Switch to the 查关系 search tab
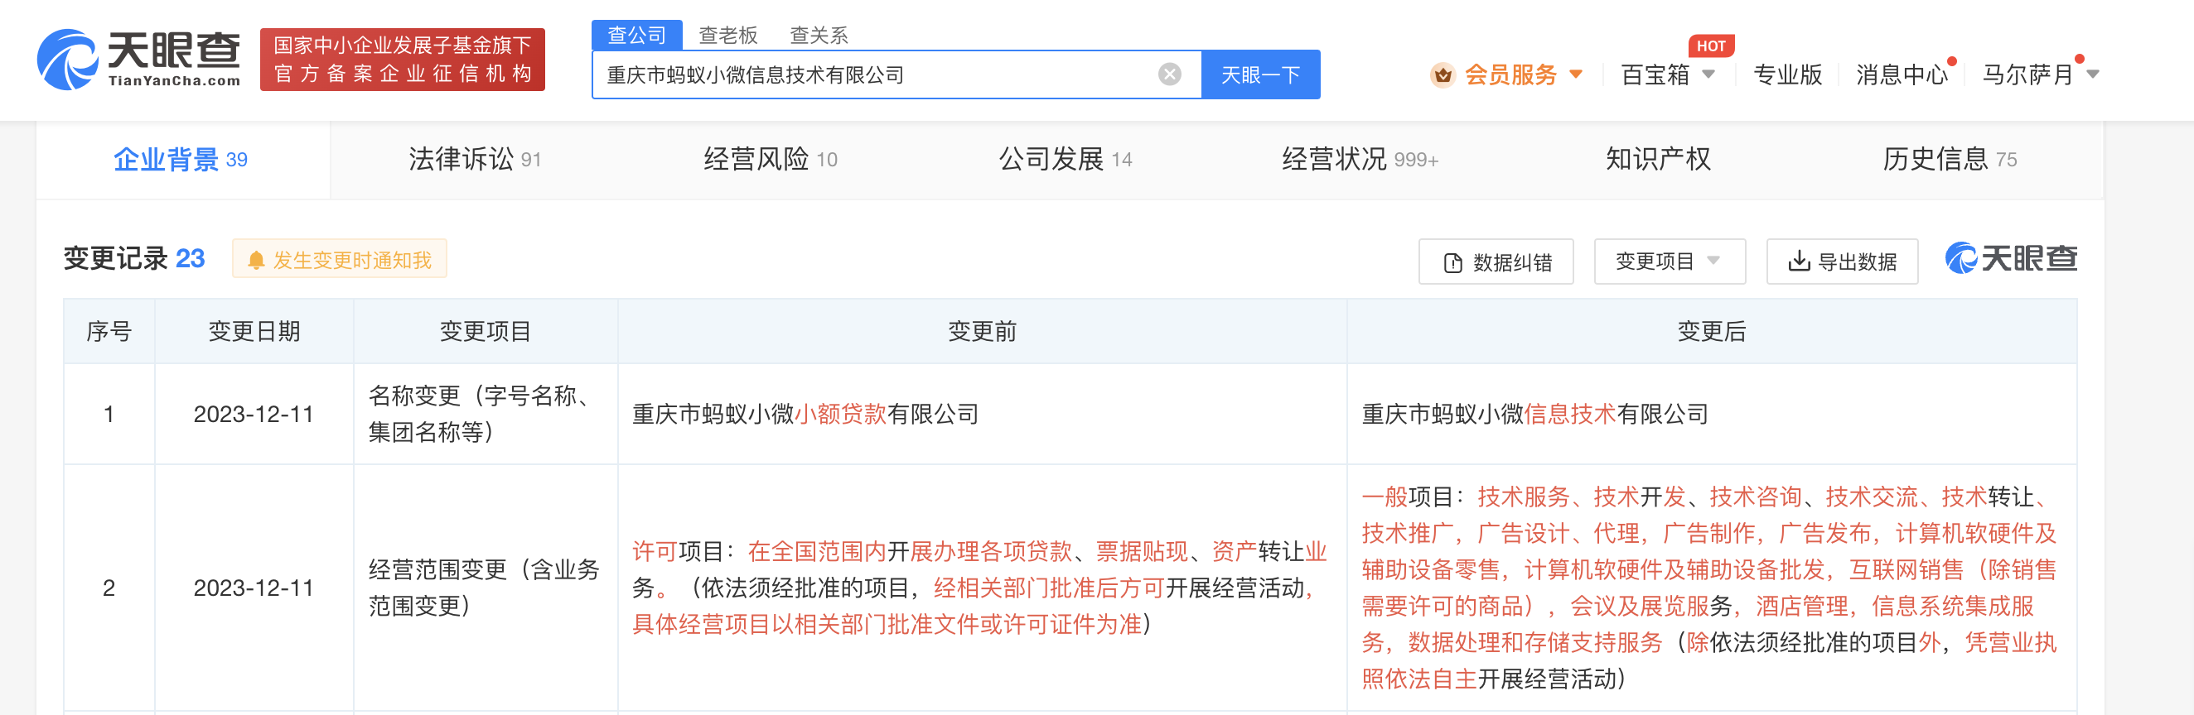Viewport: 2194px width, 715px height. point(819,35)
